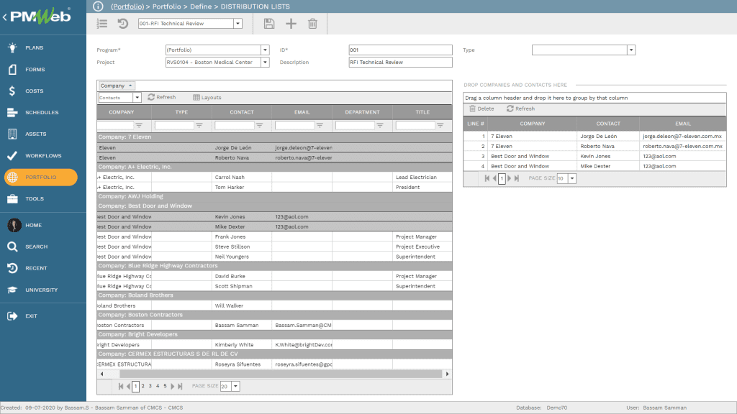Screen dimensions: 737x414
Task: Sort by the TITLE column header
Action: point(422,112)
